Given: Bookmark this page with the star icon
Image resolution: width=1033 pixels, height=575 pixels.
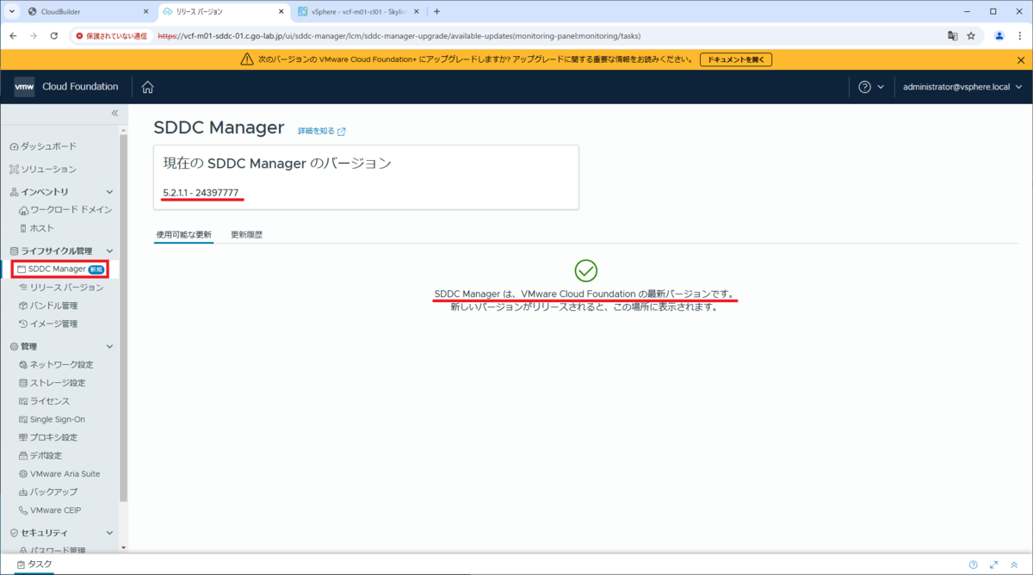Looking at the screenshot, I should click(971, 36).
